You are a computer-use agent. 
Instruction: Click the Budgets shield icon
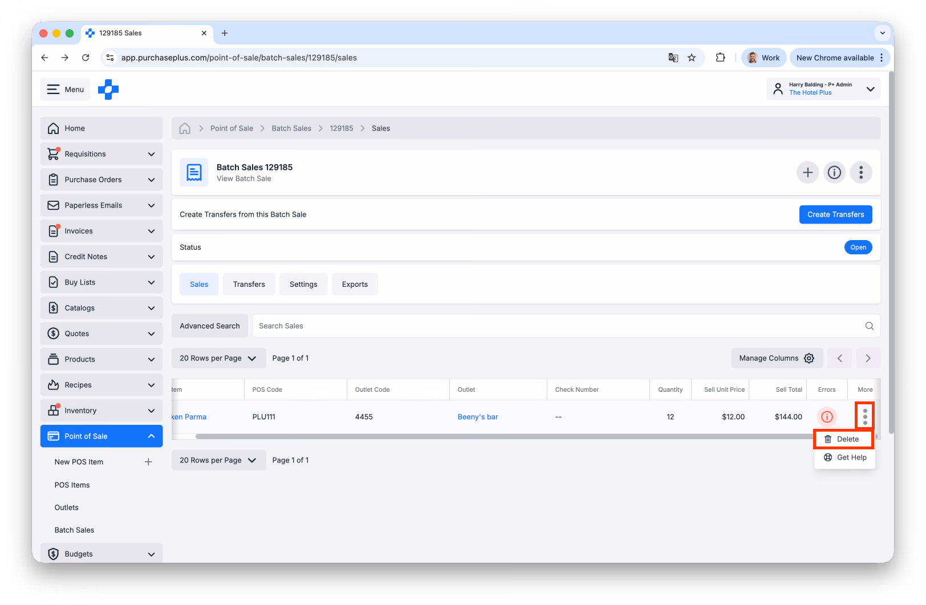click(x=54, y=554)
